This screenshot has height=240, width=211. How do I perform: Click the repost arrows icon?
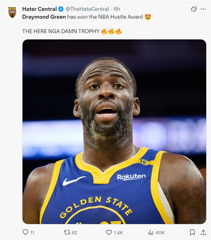pos(67,232)
